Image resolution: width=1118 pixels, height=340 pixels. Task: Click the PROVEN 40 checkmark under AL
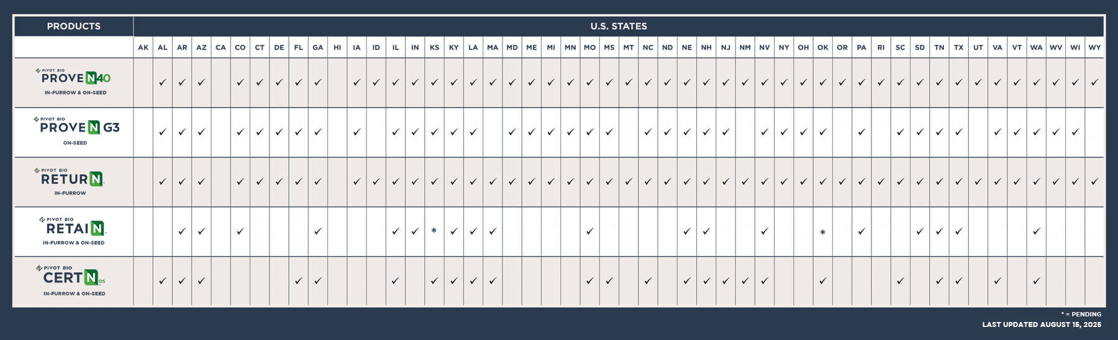163,82
